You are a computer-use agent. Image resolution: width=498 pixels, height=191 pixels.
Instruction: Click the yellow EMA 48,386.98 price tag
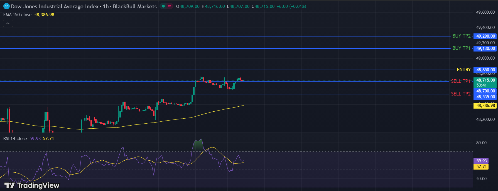pos(485,106)
